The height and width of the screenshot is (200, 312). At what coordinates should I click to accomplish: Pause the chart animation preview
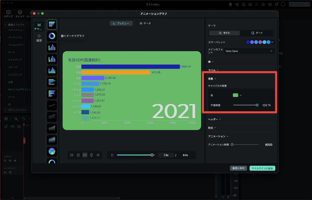point(112,155)
